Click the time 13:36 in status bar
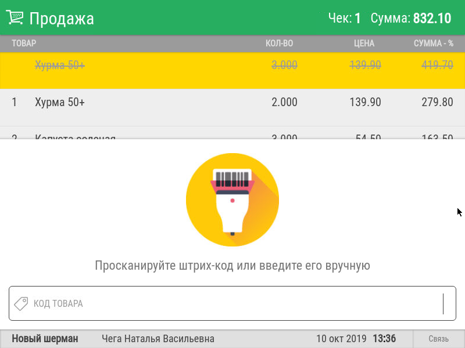This screenshot has width=465, height=348. click(384, 339)
